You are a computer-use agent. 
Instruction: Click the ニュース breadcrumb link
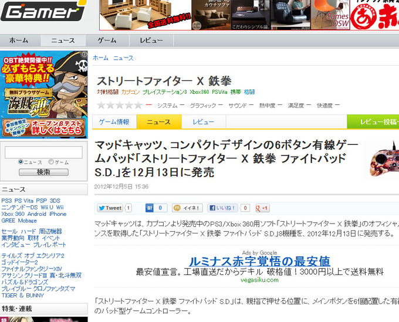[x=123, y=58]
